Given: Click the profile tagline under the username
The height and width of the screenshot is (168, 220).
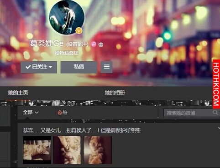Looking at the screenshot, I should click(67, 53).
